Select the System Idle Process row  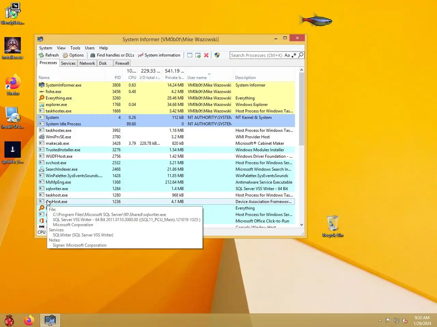(x=166, y=124)
